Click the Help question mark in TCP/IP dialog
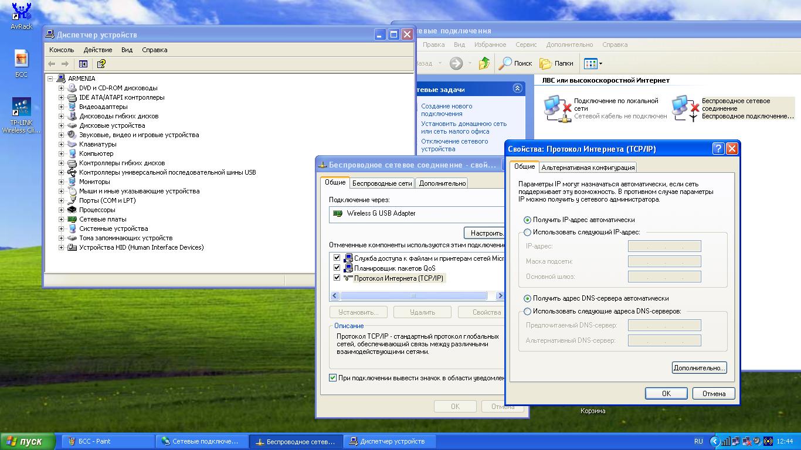 click(718, 149)
